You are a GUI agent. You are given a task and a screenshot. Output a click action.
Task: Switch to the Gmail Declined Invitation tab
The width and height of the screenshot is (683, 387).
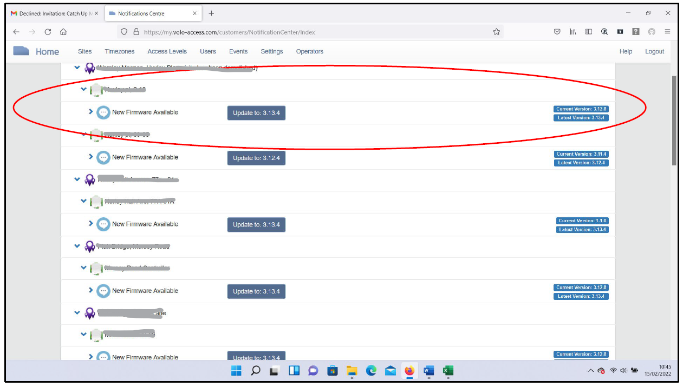click(53, 14)
